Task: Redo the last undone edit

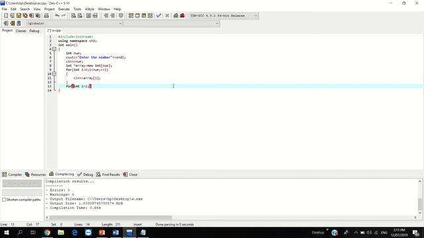Action: click(x=64, y=16)
